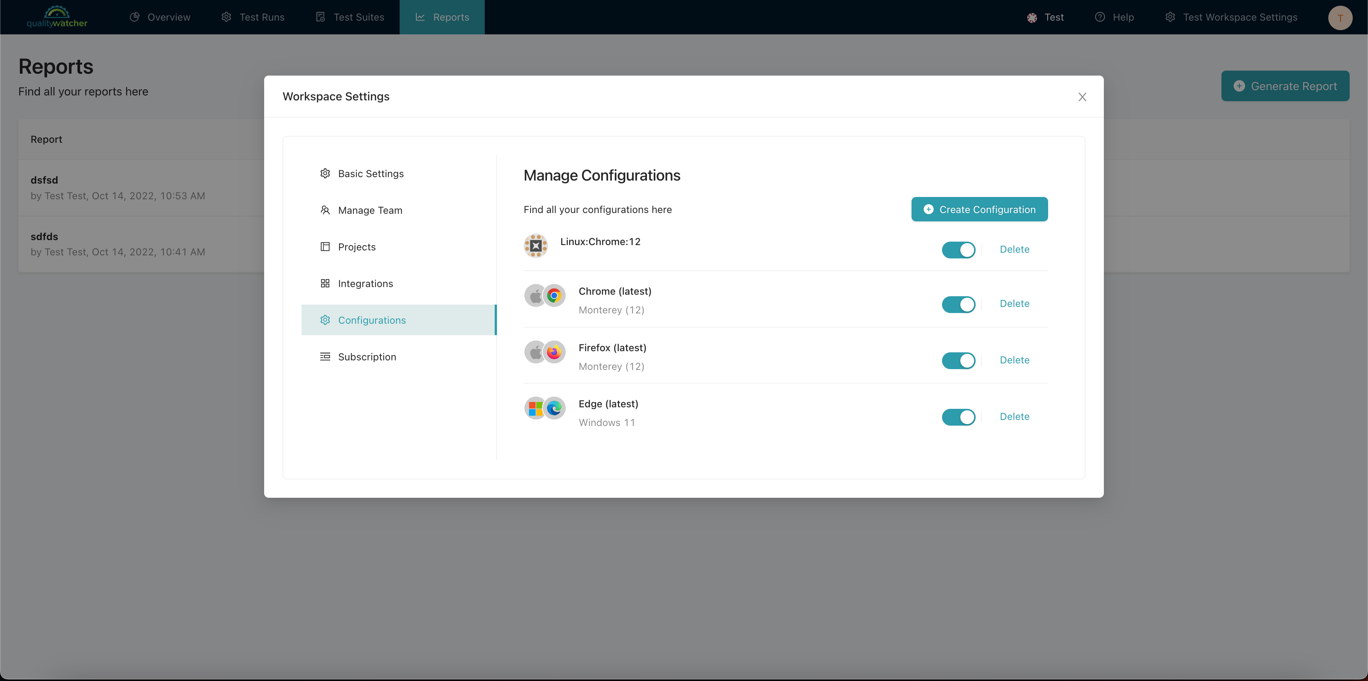The image size is (1368, 681).
Task: Click the plus icon in Create Configuration
Action: click(x=928, y=209)
